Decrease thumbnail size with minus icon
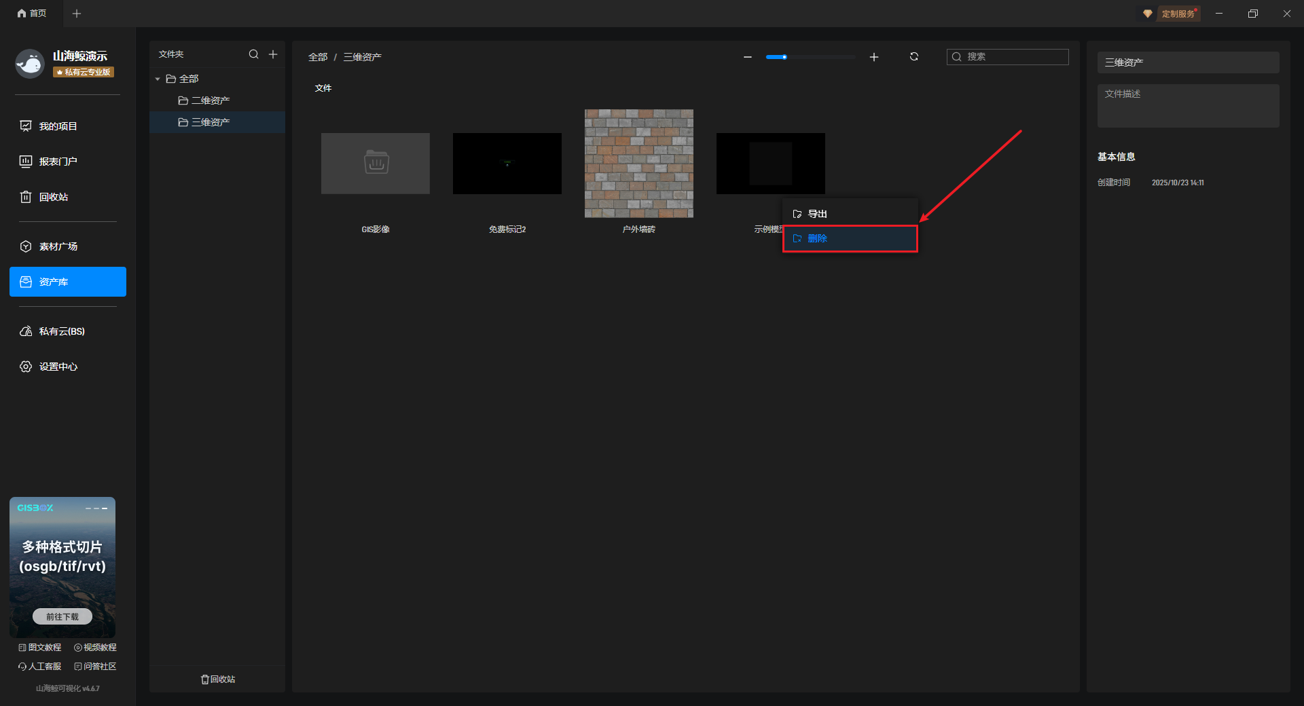This screenshot has width=1304, height=706. click(748, 57)
